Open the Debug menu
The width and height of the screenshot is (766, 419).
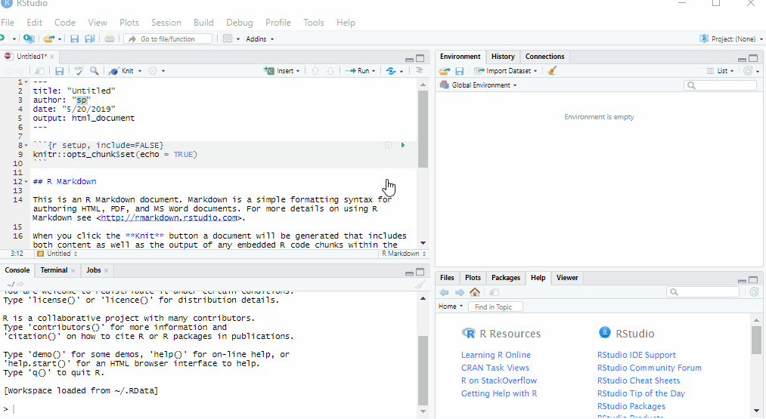pyautogui.click(x=240, y=23)
